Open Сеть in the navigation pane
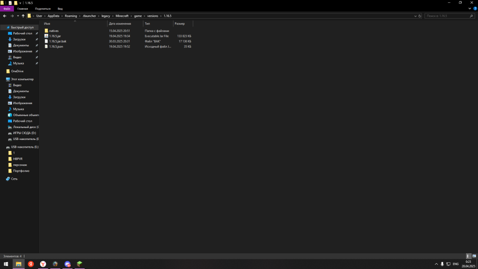Screen dimensions: 478x269 pyautogui.click(x=14, y=179)
